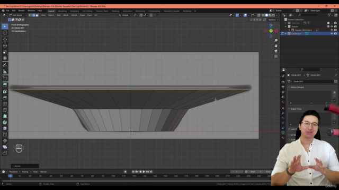Select the Spin tool
The height and width of the screenshot is (190, 339).
coord(5,122)
